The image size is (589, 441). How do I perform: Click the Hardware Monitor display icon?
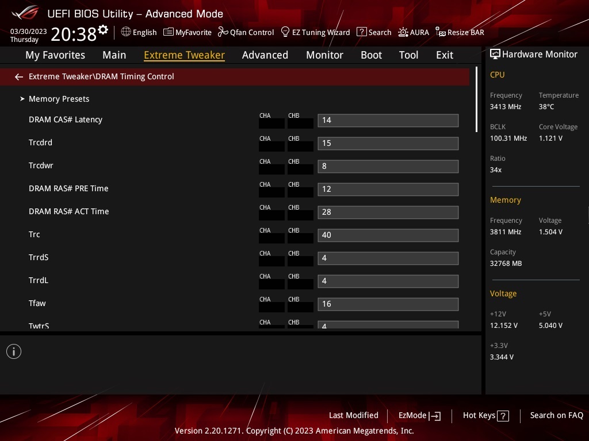[495, 55]
